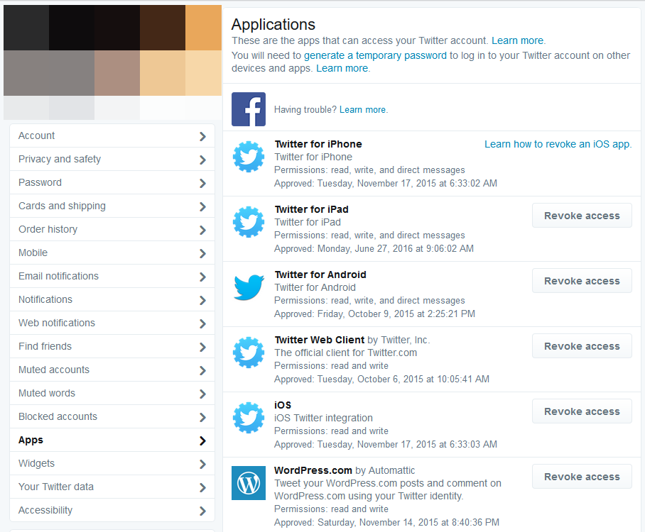Open the Account settings section
645x532 pixels.
[112, 135]
